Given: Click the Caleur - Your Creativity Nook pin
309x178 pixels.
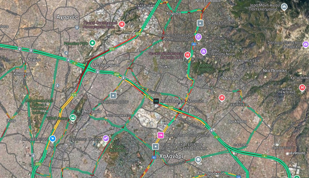Looking at the screenshot, I should point(203,52).
